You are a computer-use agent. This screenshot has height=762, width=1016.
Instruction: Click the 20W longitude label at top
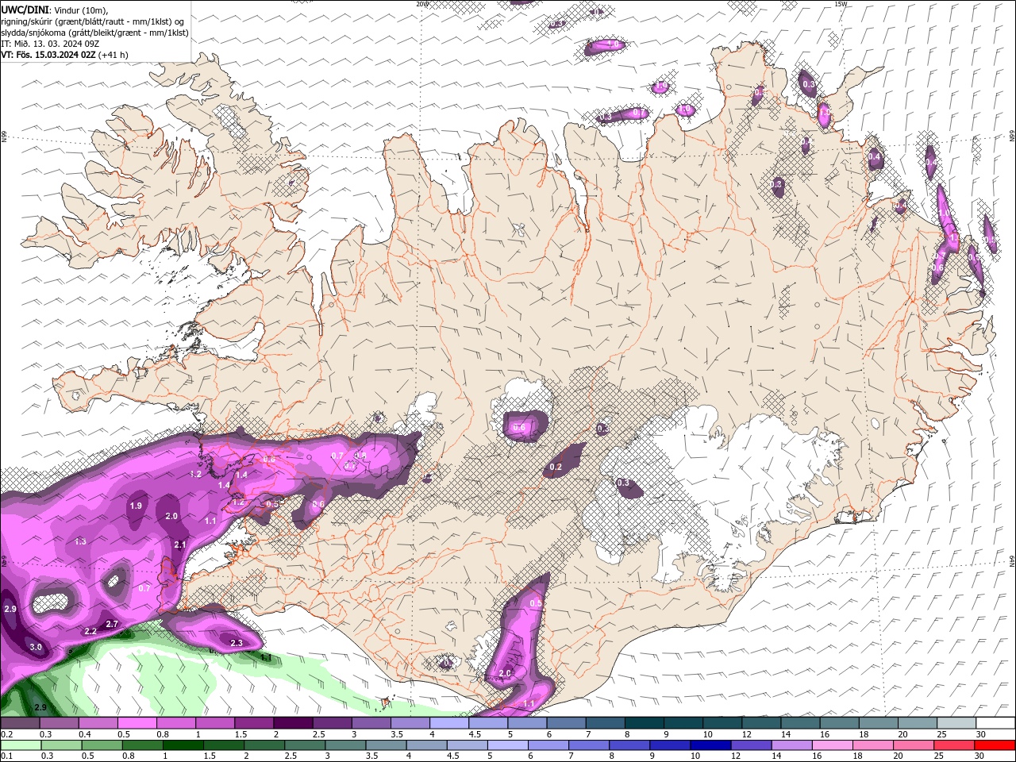[422, 4]
